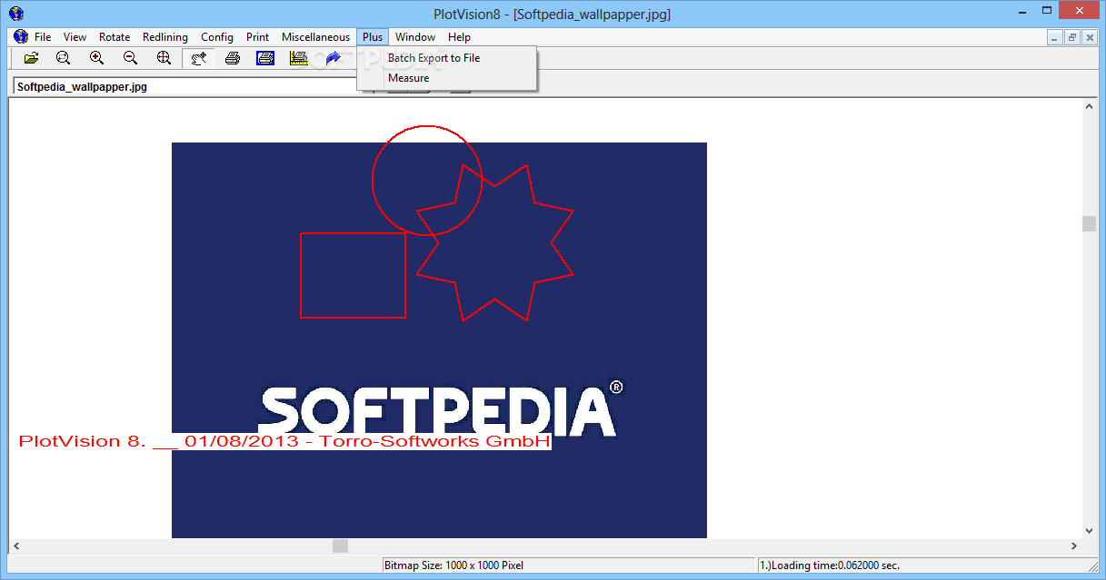Viewport: 1106px width, 580px height.
Task: Open file with the folder icon
Action: [32, 58]
